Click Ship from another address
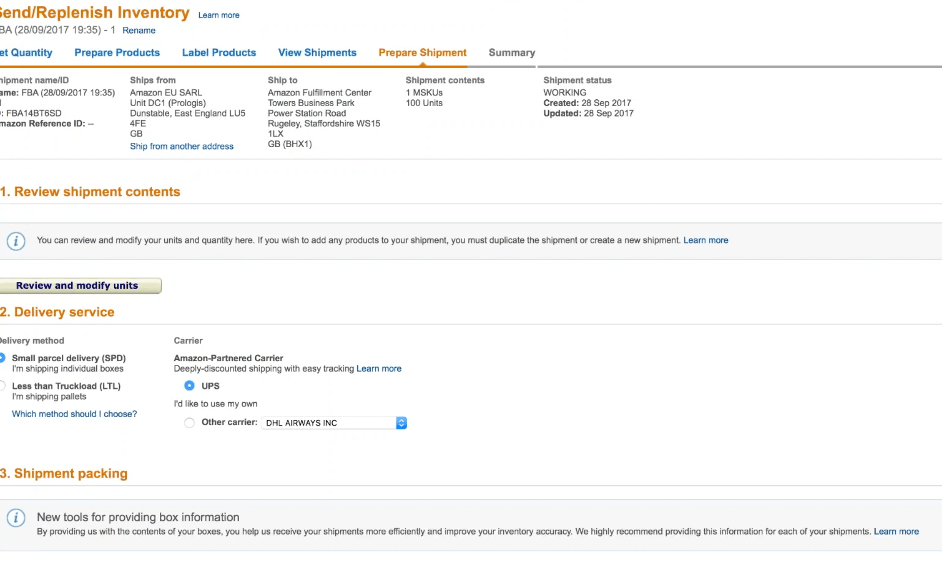The image size is (942, 563). (x=182, y=146)
